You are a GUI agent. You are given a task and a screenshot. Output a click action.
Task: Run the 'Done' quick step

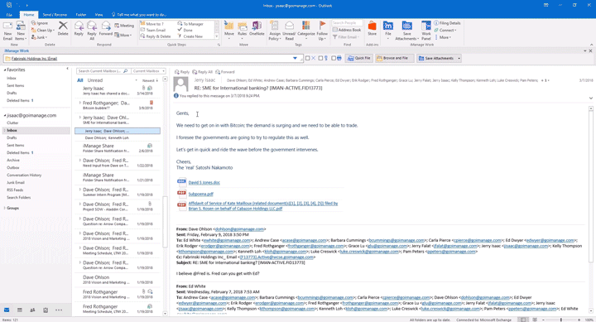tap(185, 30)
